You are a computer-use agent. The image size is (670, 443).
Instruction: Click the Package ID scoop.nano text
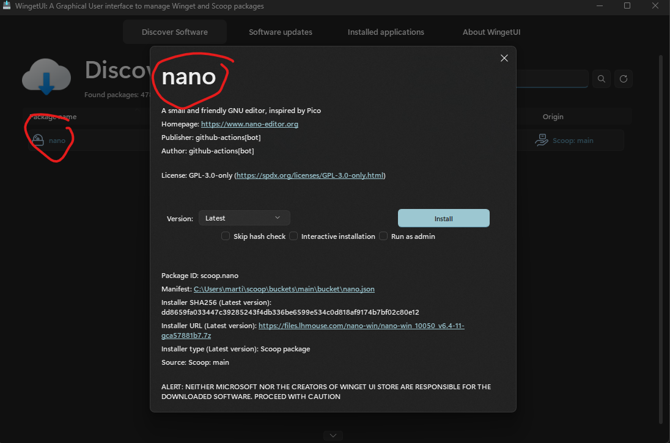[x=199, y=276]
